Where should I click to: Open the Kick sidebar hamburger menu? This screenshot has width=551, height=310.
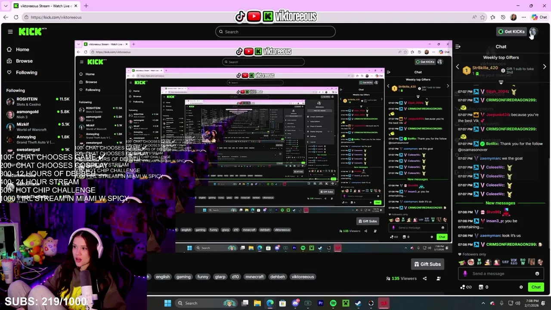[x=10, y=31]
